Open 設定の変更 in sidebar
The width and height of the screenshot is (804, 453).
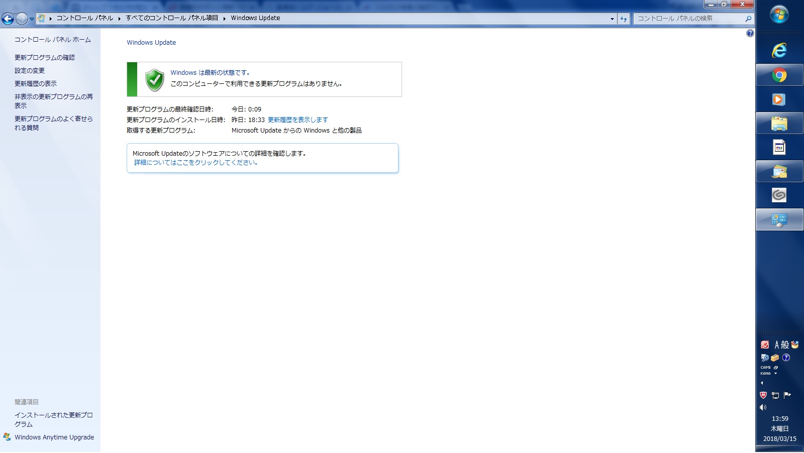30,71
